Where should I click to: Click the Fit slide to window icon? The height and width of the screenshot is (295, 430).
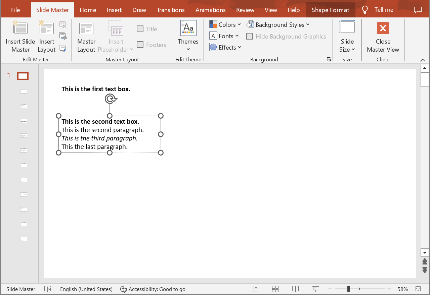pos(418,289)
